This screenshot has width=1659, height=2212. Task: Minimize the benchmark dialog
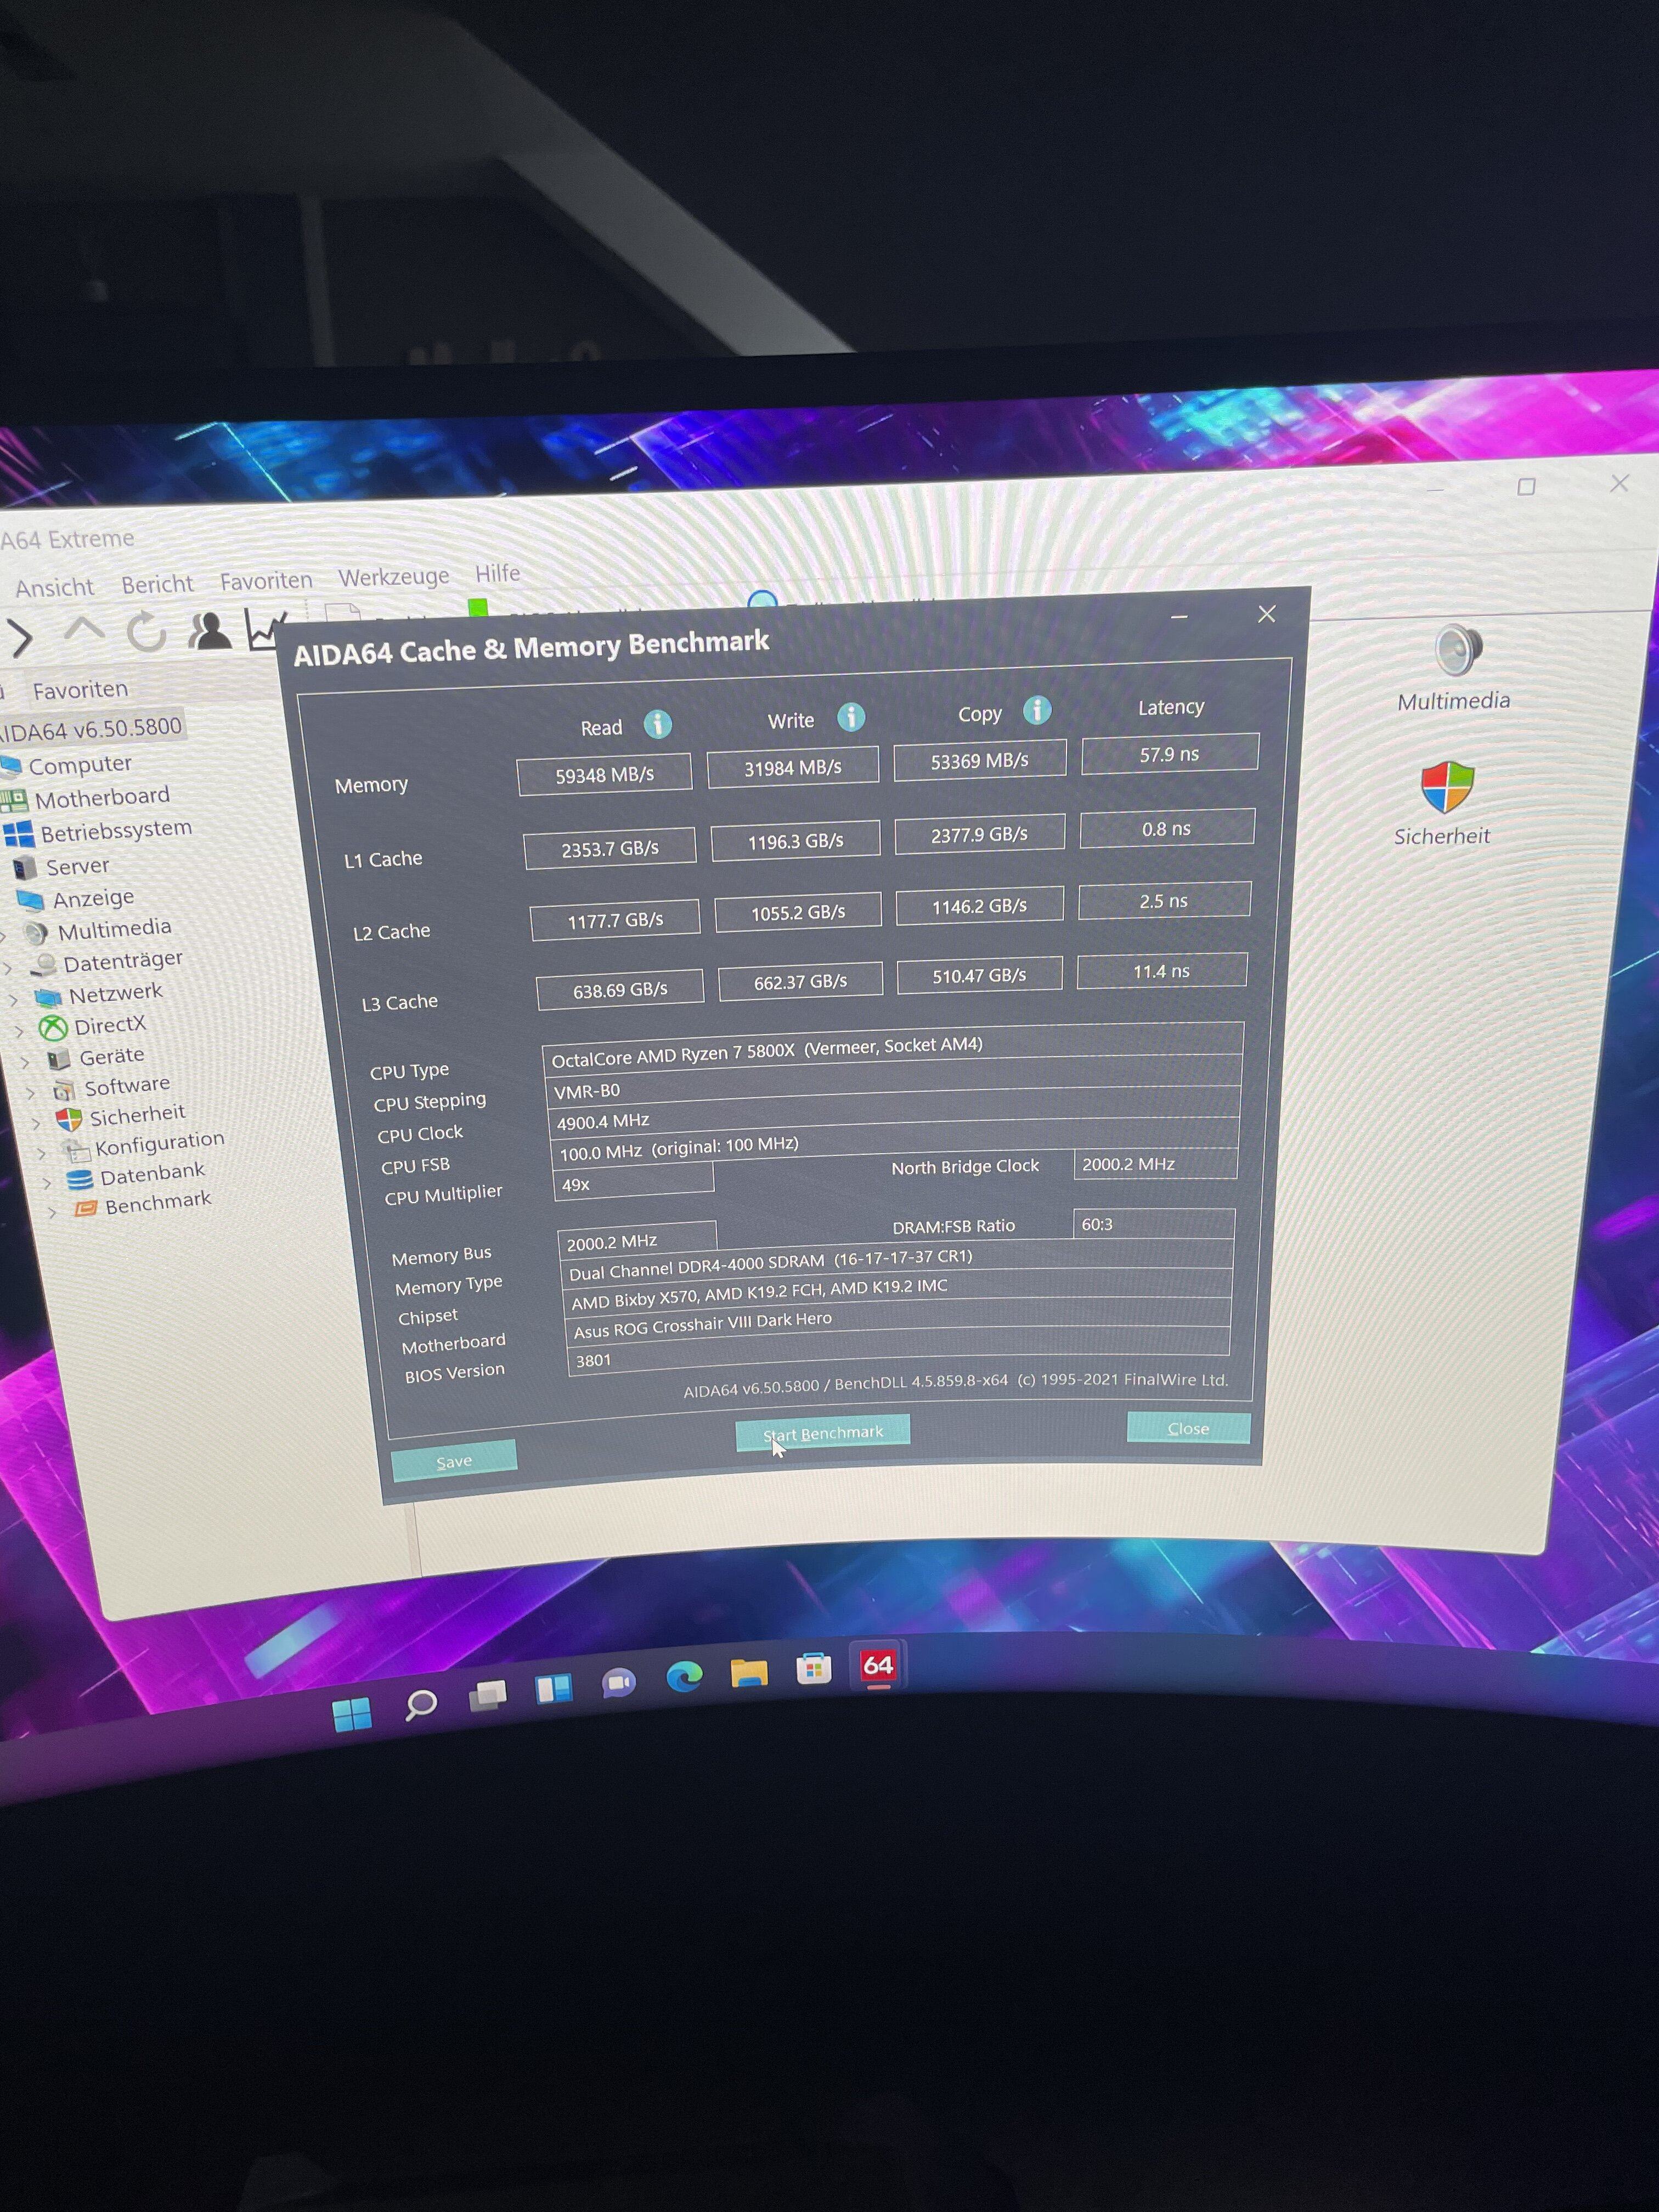click(1179, 618)
